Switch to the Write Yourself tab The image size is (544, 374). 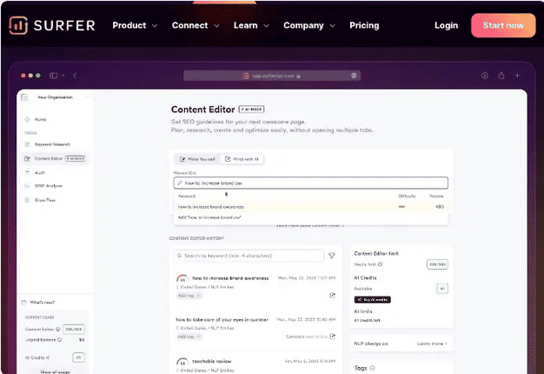tap(197, 159)
